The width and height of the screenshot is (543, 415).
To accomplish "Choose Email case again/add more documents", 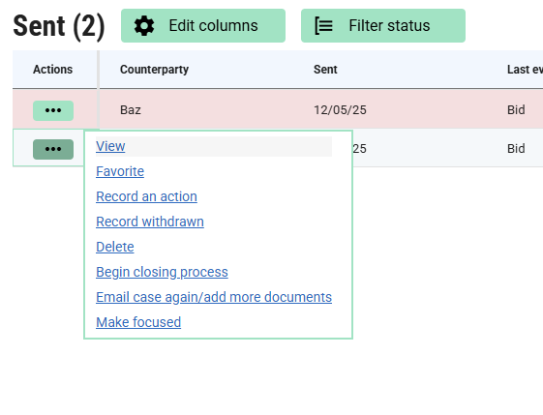I will coord(214,297).
